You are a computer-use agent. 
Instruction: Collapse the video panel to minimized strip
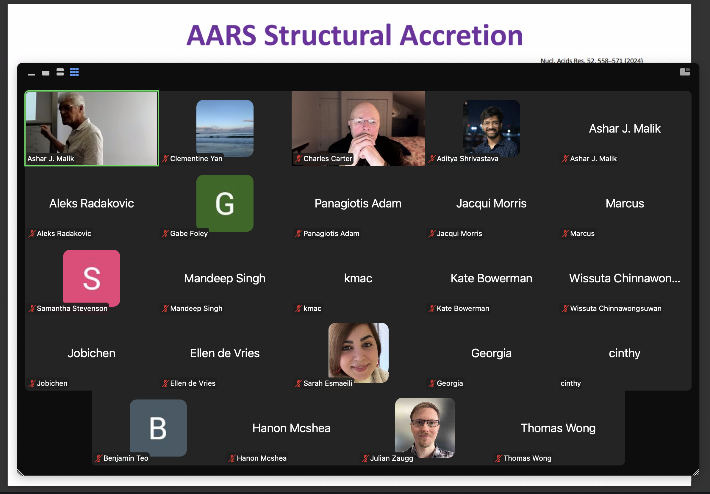[32, 74]
